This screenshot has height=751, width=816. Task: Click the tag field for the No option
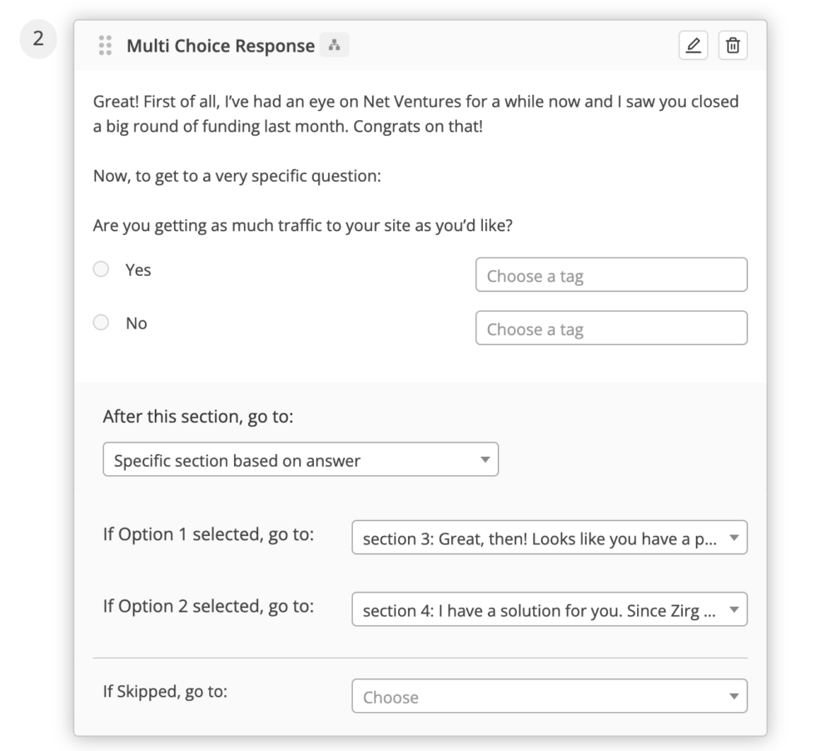click(610, 328)
